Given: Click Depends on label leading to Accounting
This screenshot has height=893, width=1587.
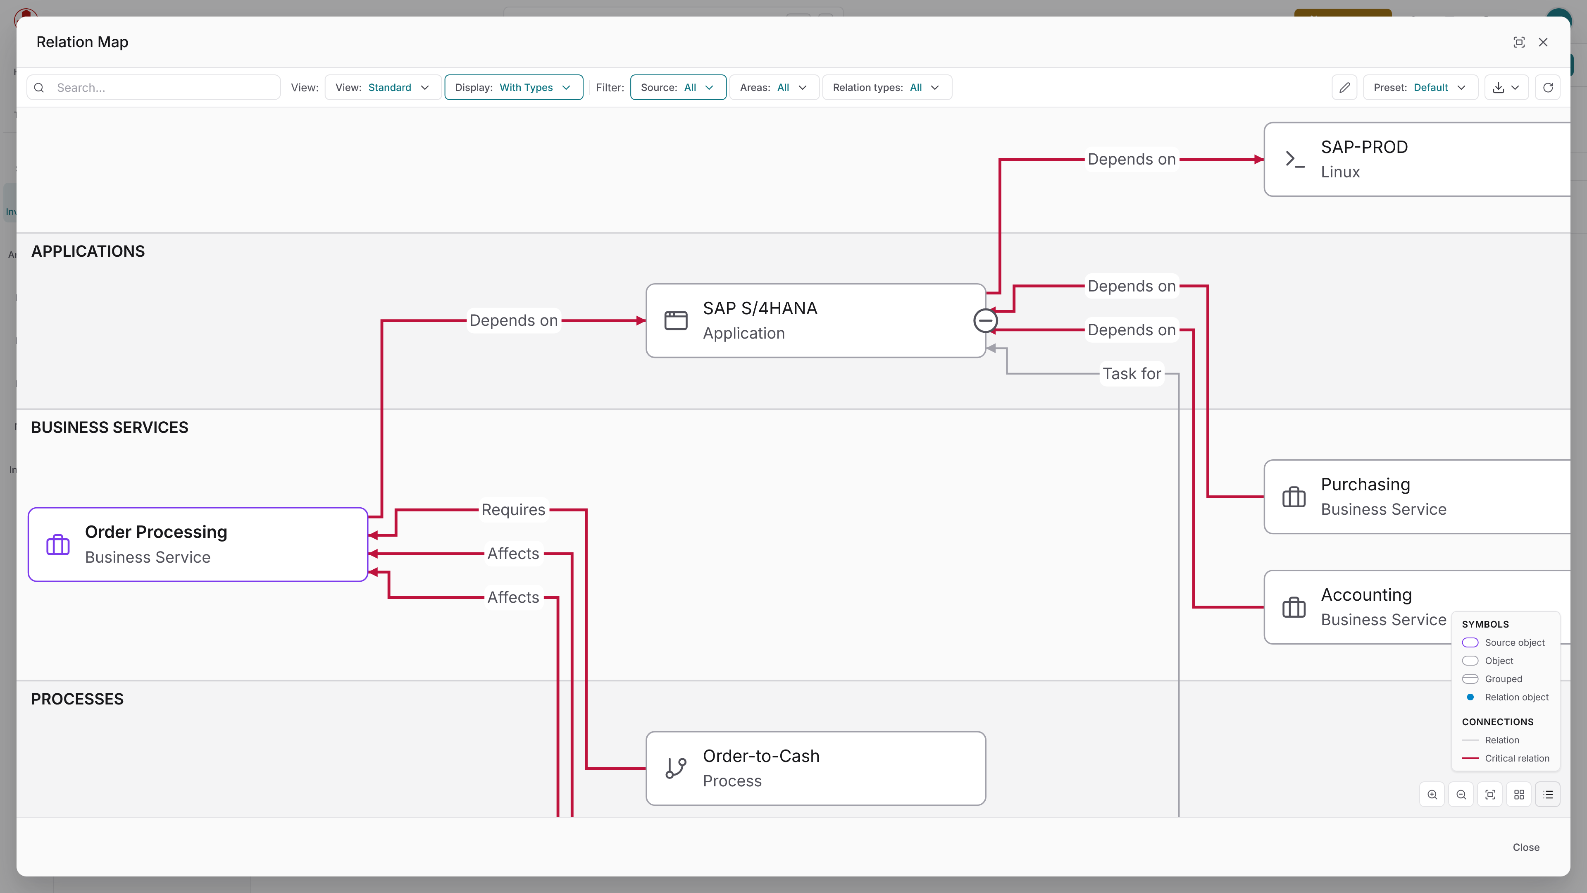Looking at the screenshot, I should 1132,330.
